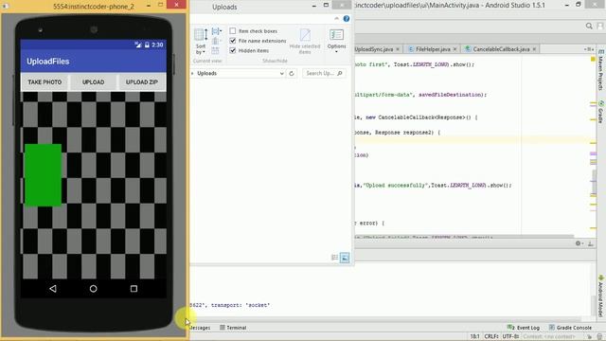Click CancelableCallback<Response> in the code editor
Viewport: 606px width, 341px height.
tap(421, 117)
